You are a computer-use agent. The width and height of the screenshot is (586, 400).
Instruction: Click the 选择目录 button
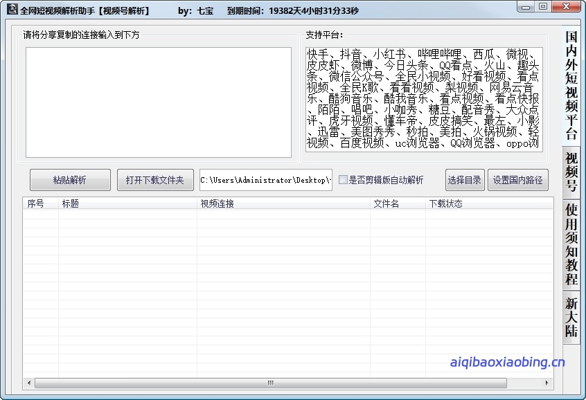(465, 180)
